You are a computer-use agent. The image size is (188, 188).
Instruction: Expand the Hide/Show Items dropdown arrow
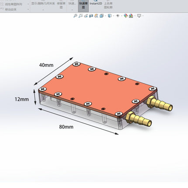coord(122,16)
